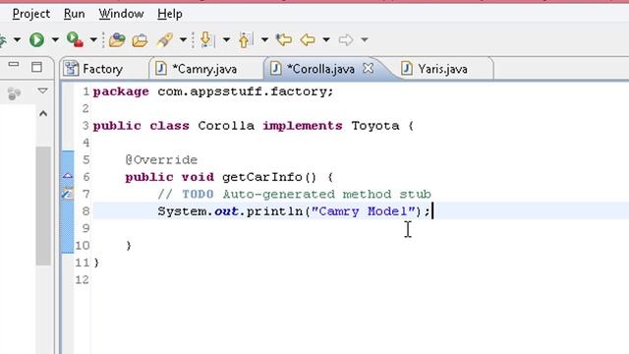The width and height of the screenshot is (629, 354).
Task: Click the task marker on line 7
Action: click(67, 194)
